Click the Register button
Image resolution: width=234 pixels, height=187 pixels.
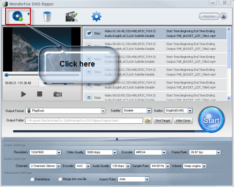click(209, 16)
